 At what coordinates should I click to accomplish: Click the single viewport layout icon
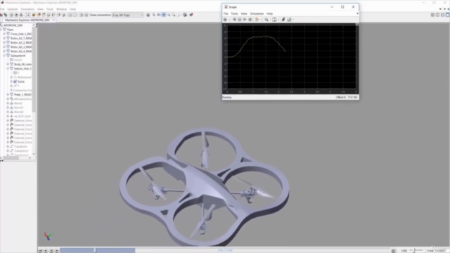[75, 15]
